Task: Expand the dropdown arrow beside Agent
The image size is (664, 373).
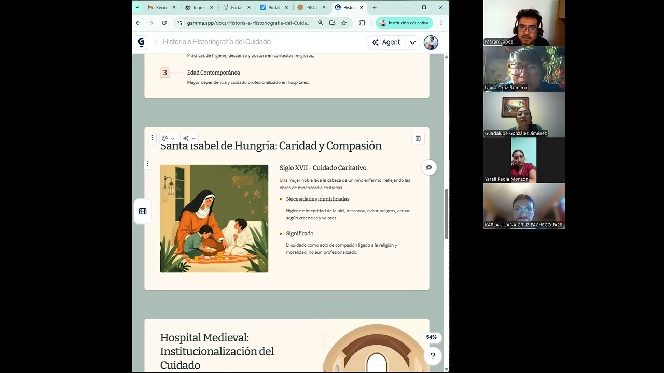Action: (x=412, y=42)
